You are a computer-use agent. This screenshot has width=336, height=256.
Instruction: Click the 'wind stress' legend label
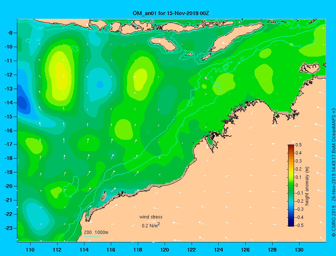coord(151,217)
